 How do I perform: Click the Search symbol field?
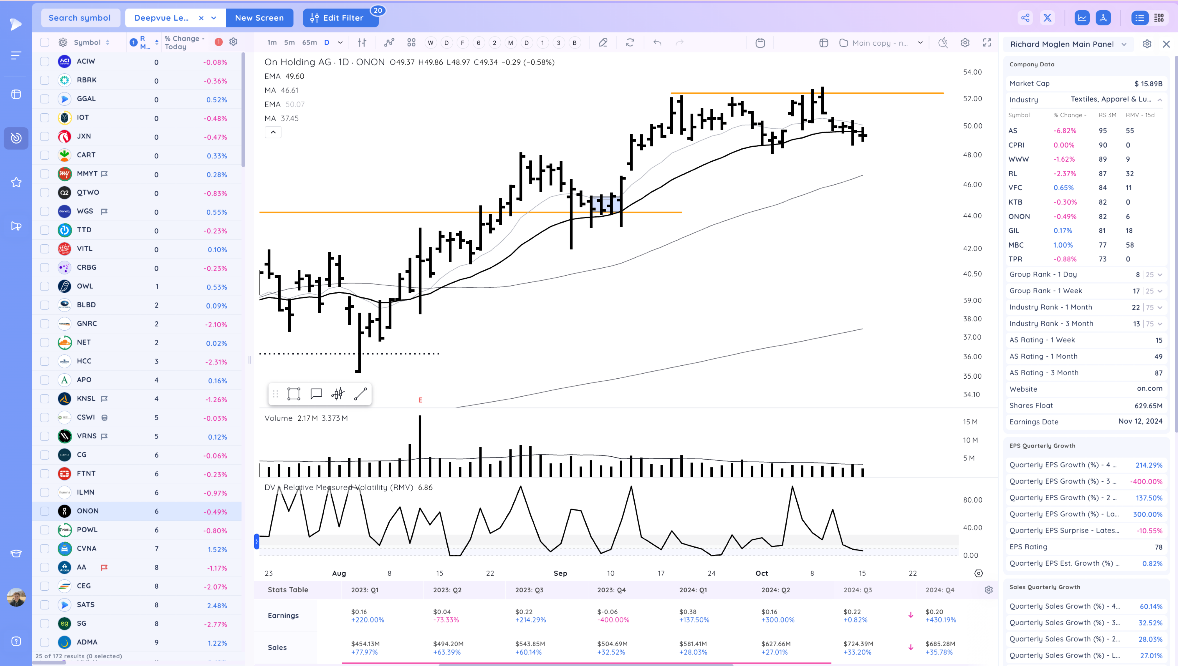pos(80,18)
